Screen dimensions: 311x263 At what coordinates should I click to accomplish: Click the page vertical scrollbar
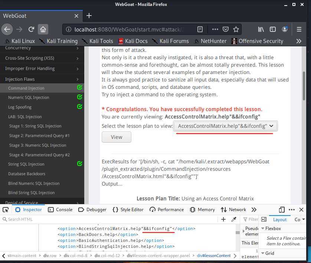(304, 86)
